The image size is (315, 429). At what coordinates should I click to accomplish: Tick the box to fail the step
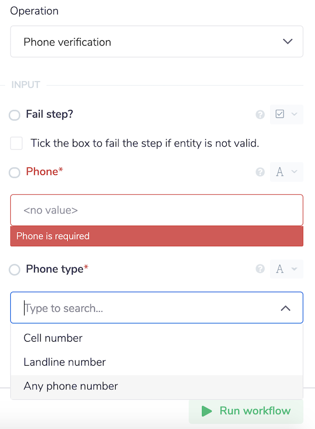coord(16,143)
